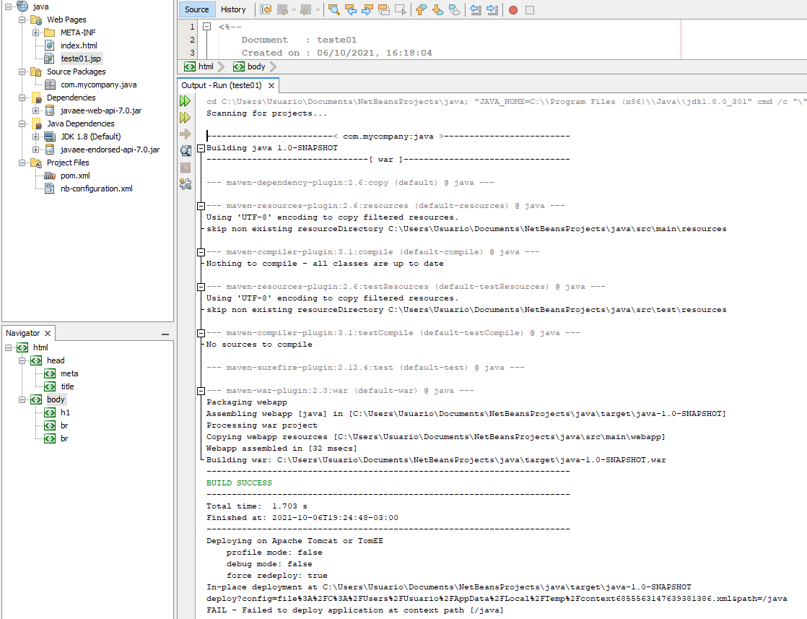Screen dimensions: 807x619
Task: Select the meta element in Navigator
Action: pos(69,373)
